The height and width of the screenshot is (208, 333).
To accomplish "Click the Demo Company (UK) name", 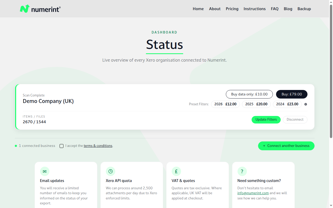I will [48, 101].
